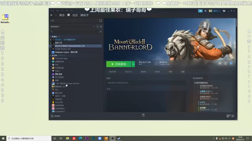Click the playtime clock icon near 游戏时间
The height and width of the screenshot is (141, 252).
coord(156,64)
